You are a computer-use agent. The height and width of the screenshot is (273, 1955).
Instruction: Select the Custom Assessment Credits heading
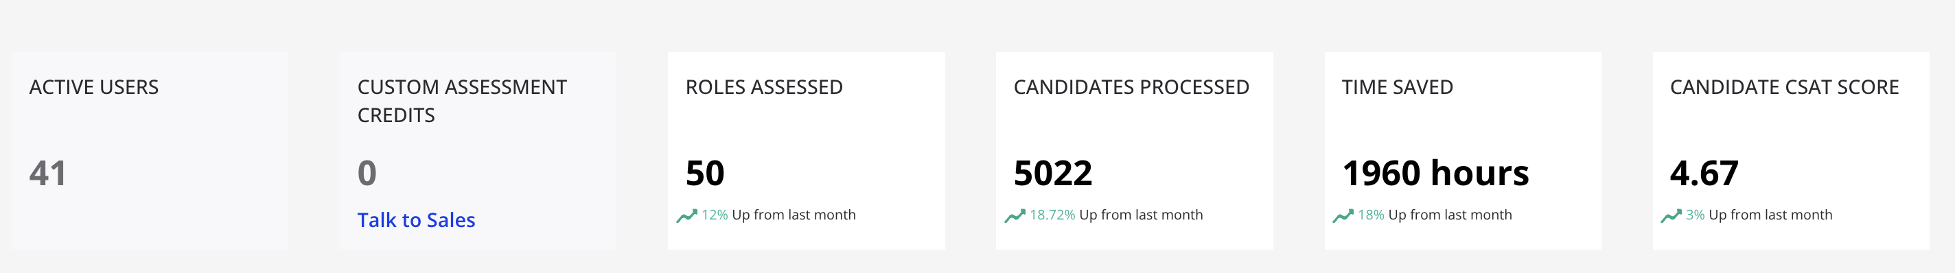pyautogui.click(x=462, y=101)
